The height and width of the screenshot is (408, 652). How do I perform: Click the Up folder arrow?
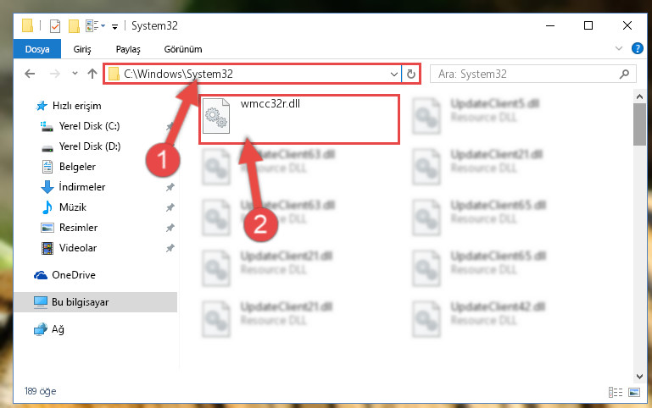coord(92,74)
